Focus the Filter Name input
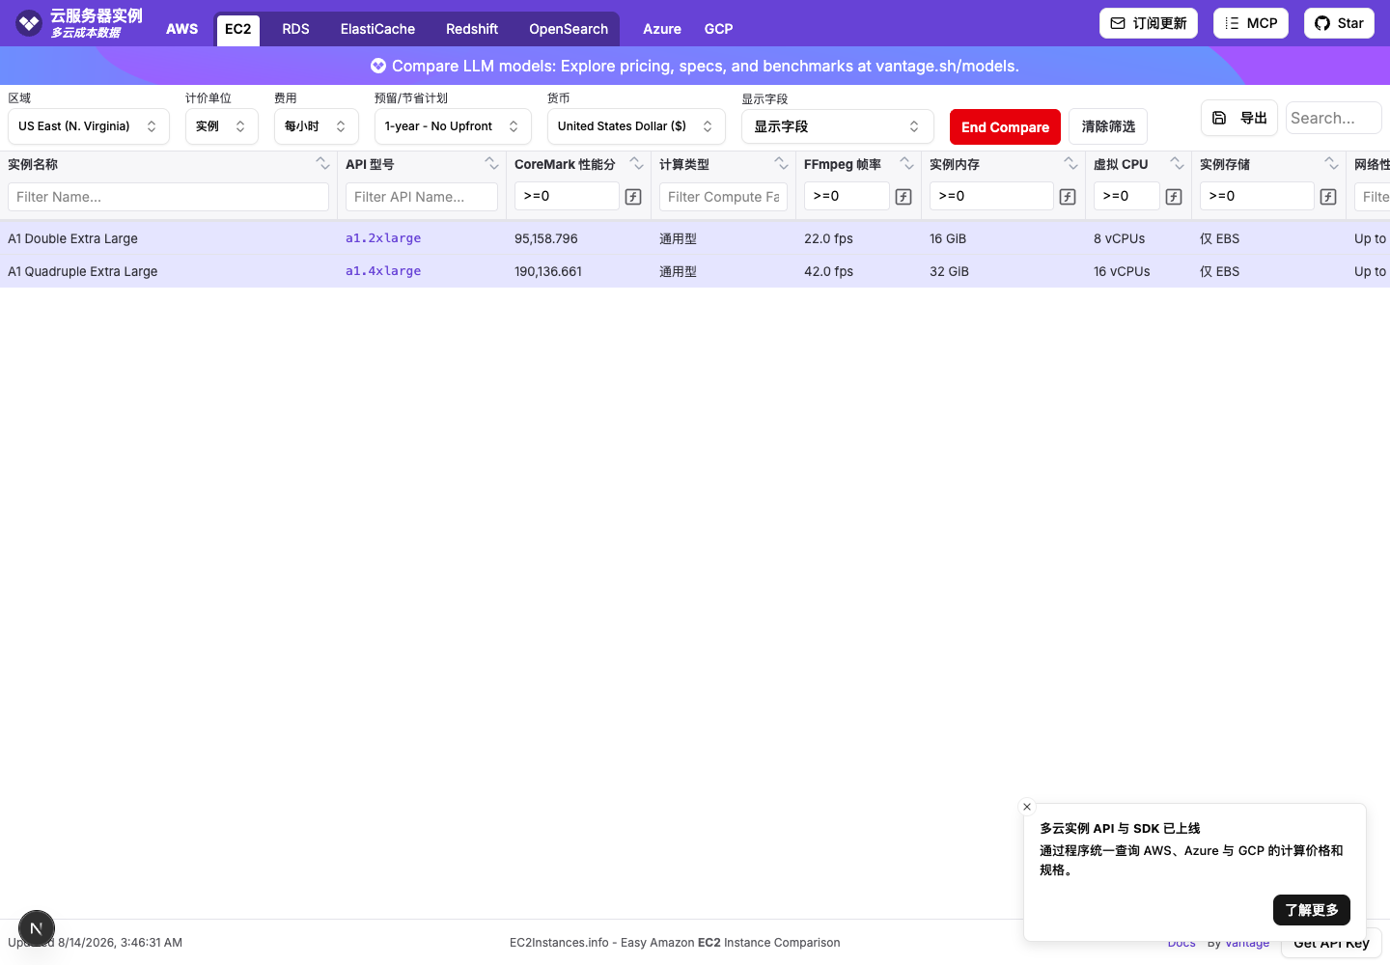The width and height of the screenshot is (1390, 965). [x=168, y=197]
